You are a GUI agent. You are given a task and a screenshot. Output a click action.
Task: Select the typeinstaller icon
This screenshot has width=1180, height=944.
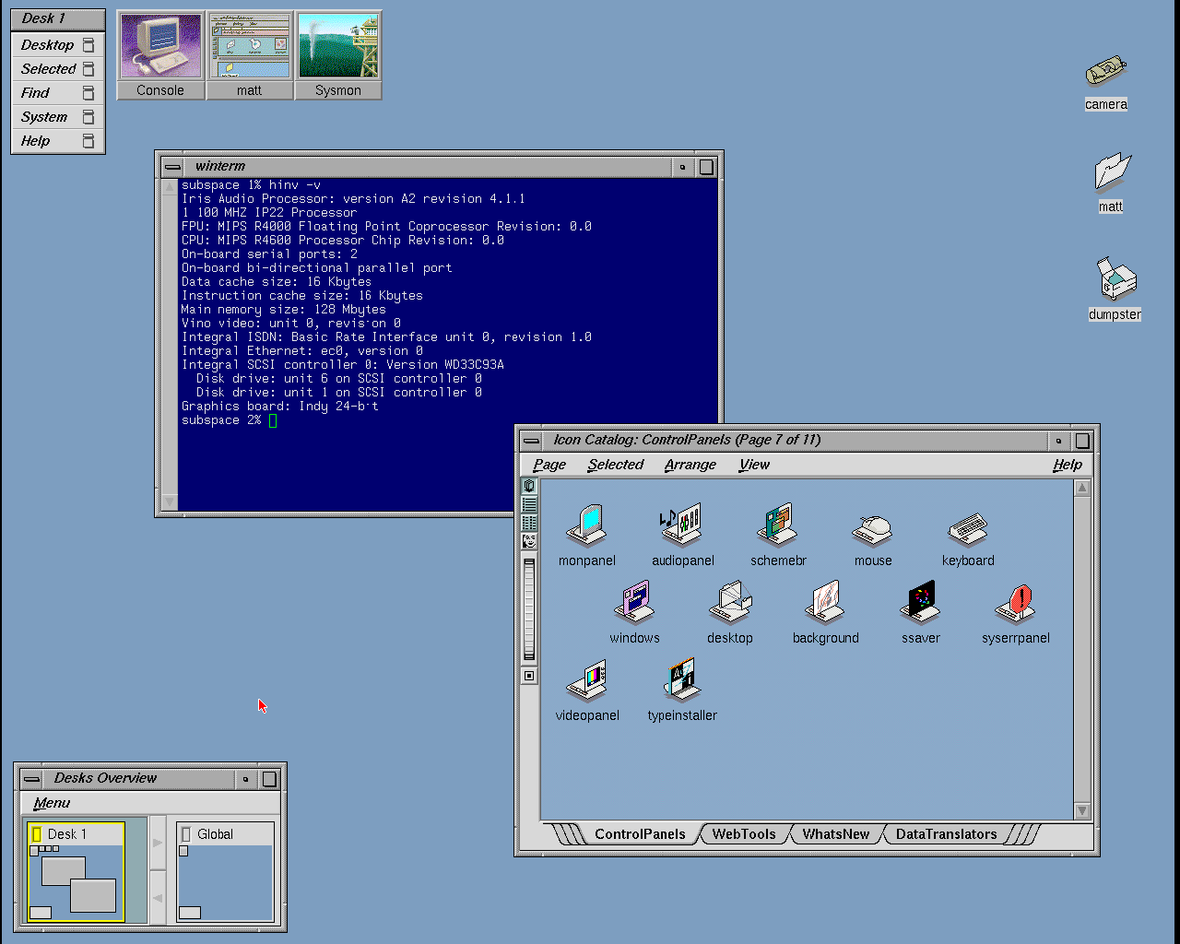[x=682, y=680]
